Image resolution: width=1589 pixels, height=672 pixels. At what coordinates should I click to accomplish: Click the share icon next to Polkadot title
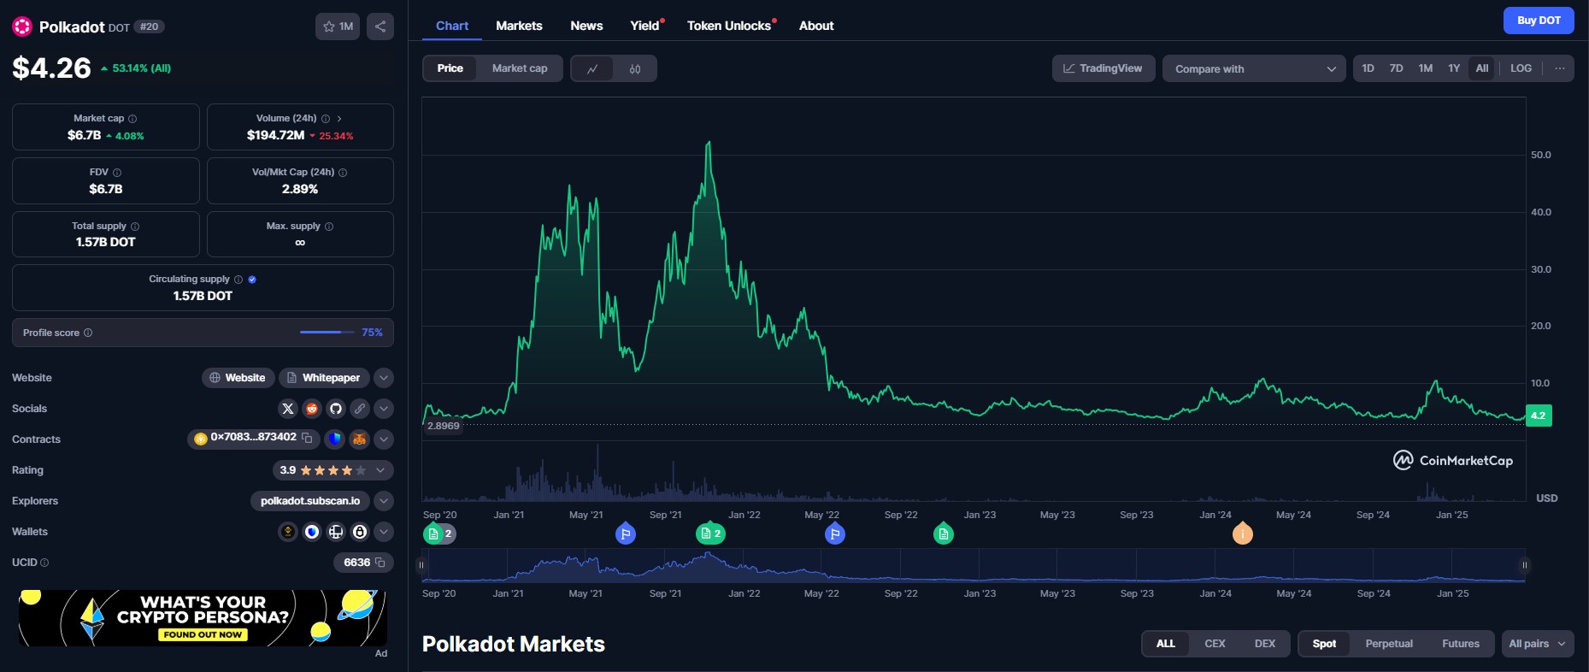[x=380, y=27]
